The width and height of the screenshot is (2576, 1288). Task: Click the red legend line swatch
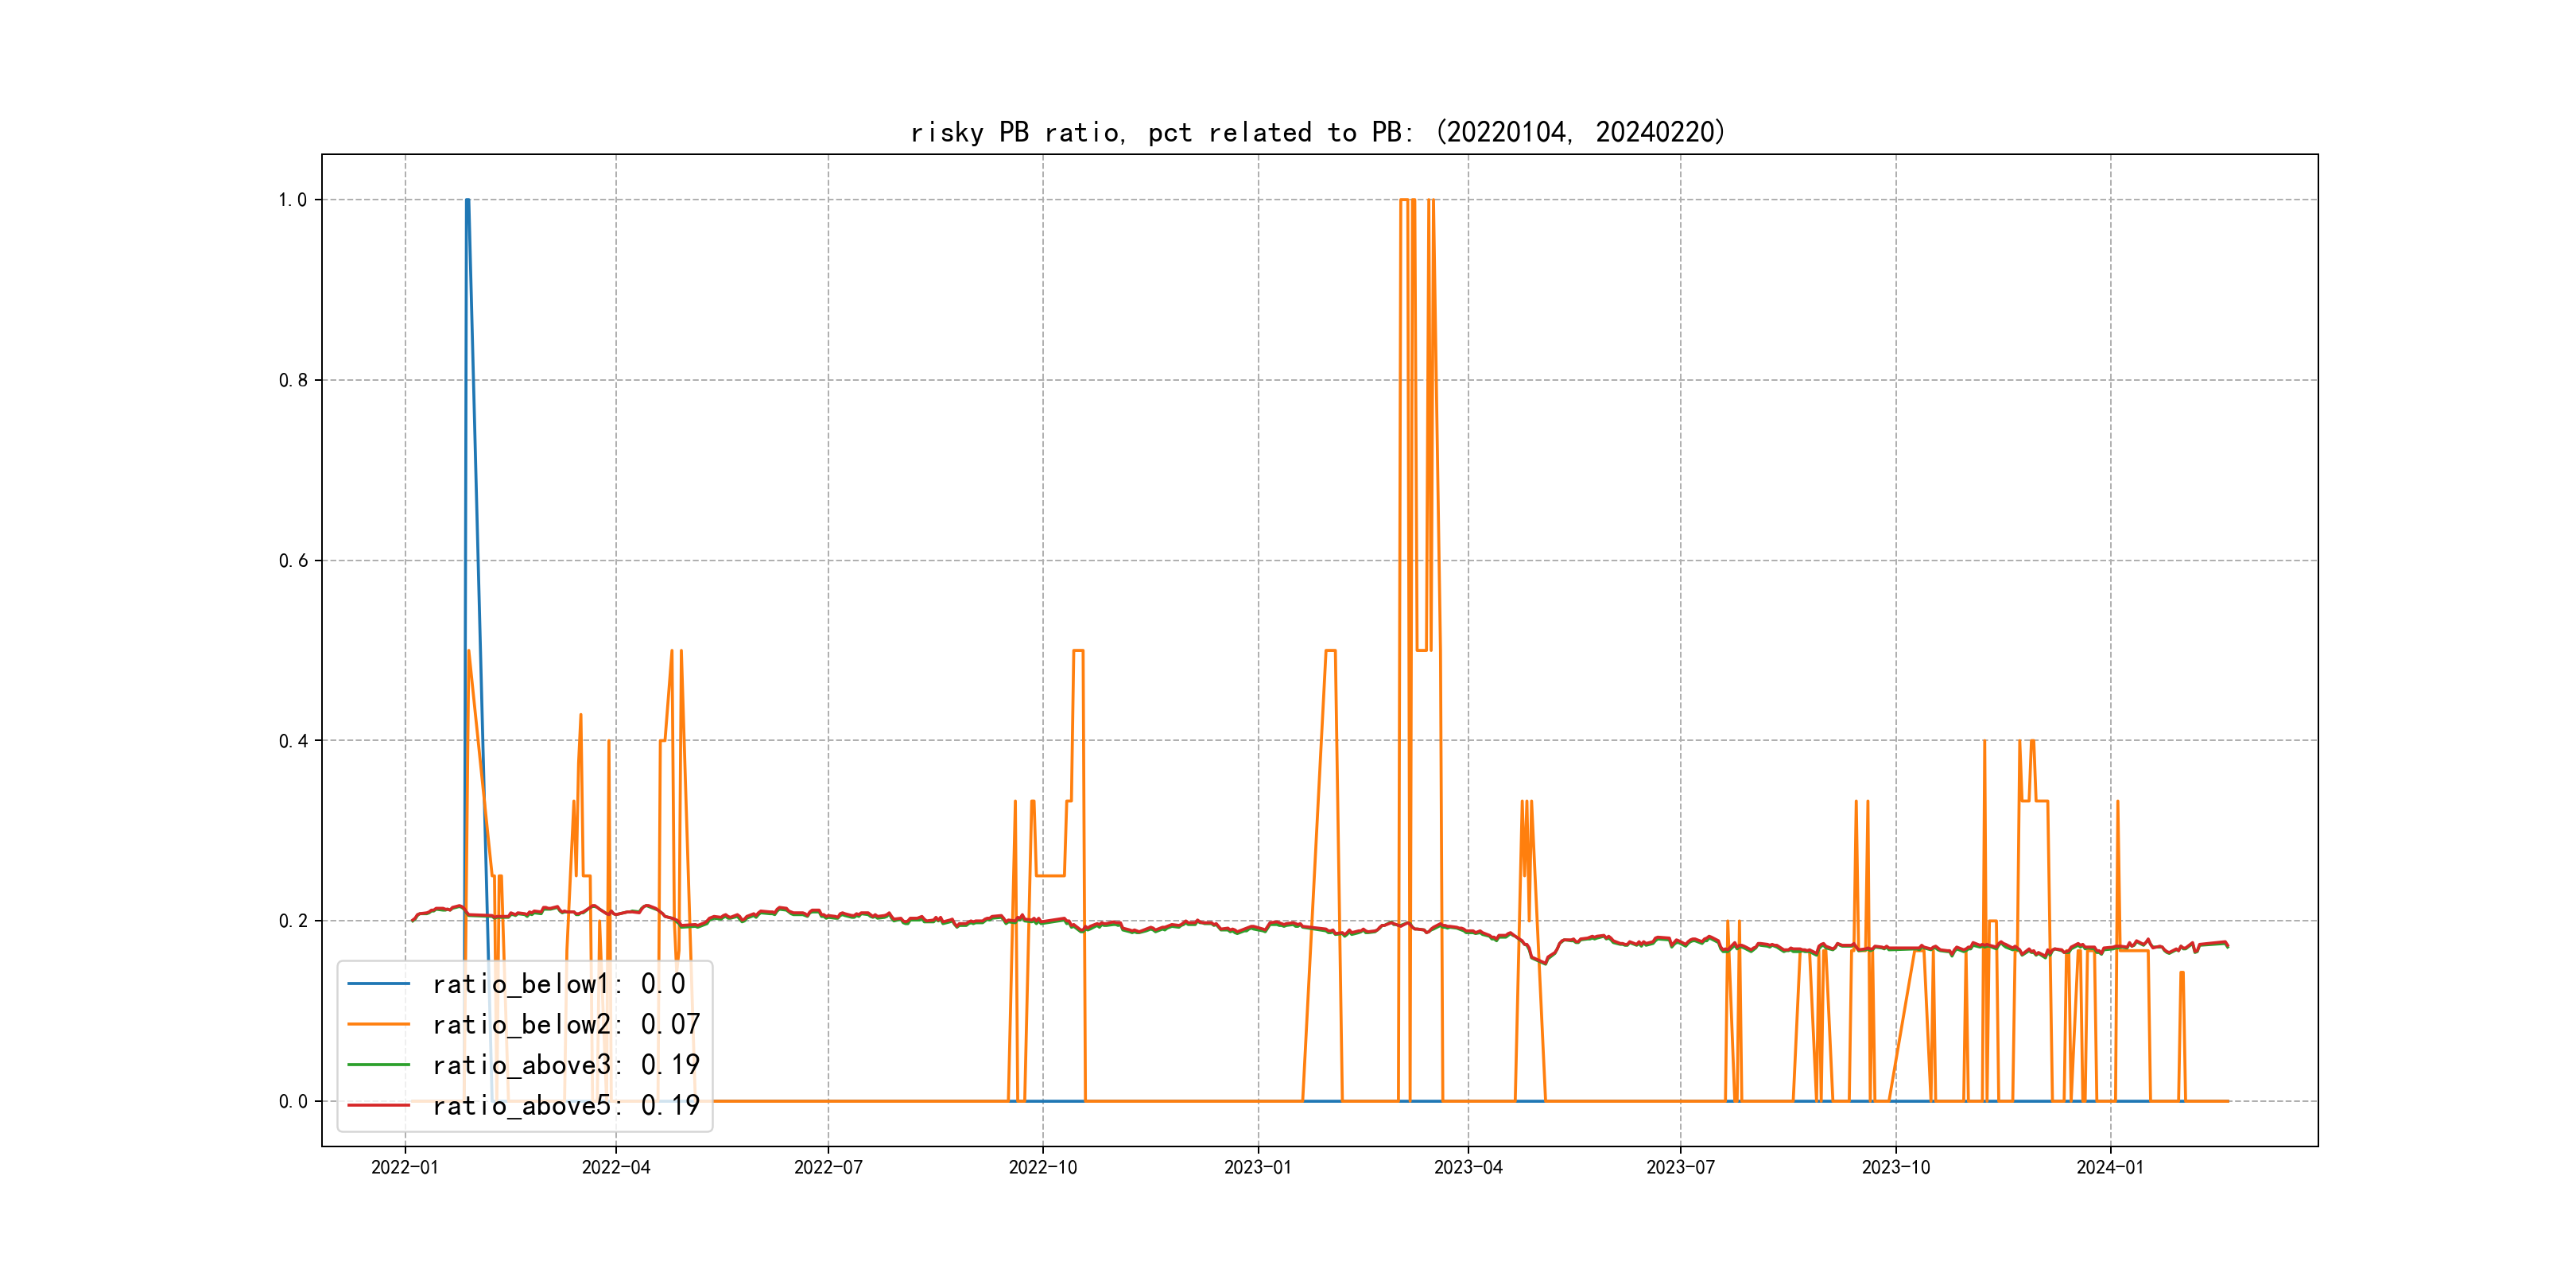378,1105
